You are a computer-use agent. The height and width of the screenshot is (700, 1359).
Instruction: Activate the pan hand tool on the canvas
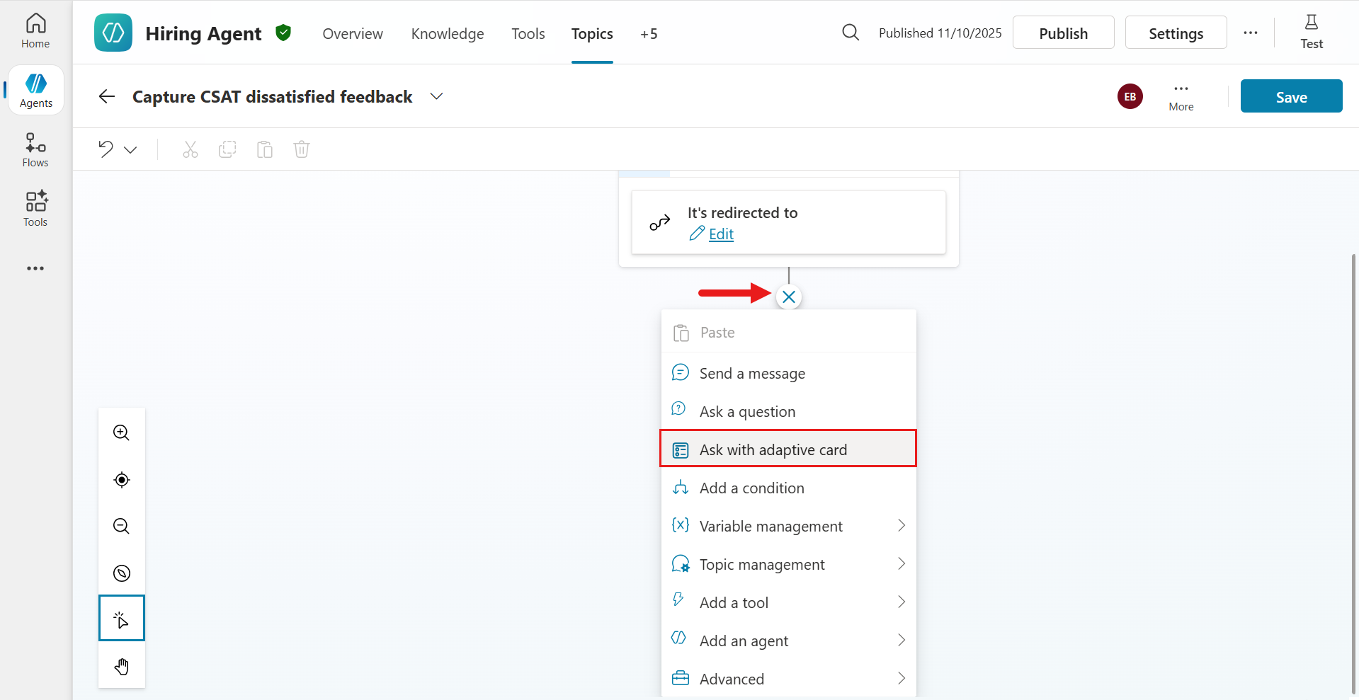121,665
